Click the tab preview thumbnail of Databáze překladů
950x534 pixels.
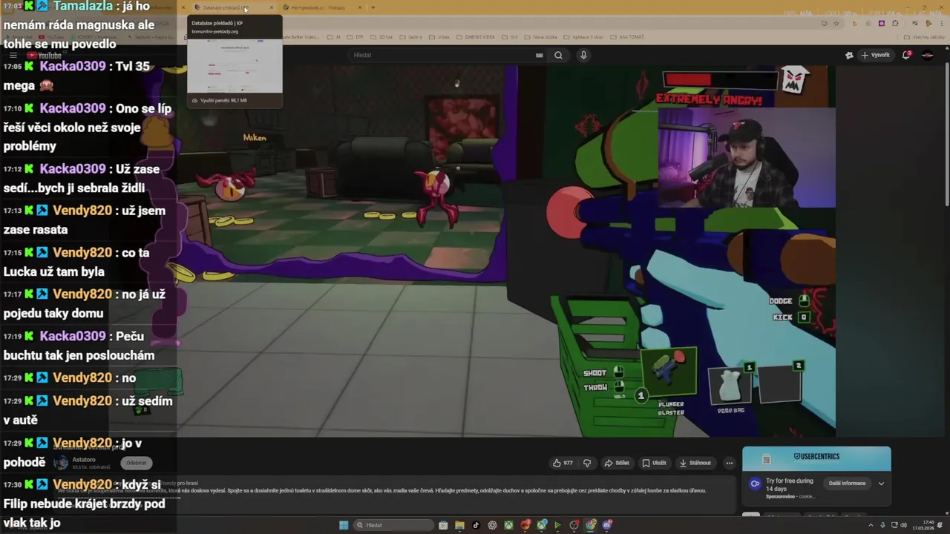click(235, 65)
